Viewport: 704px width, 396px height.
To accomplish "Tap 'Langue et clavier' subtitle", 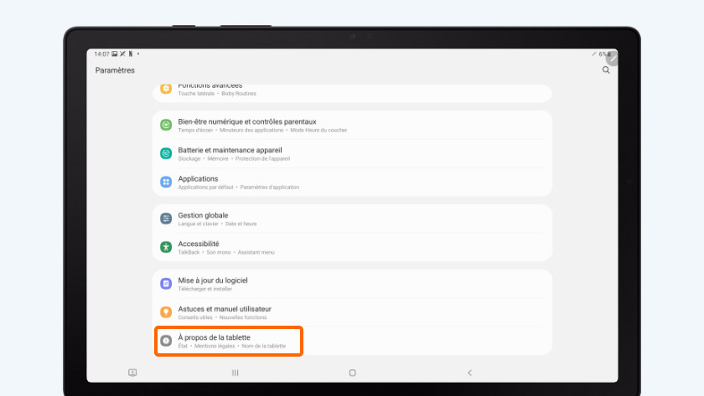I will (x=198, y=224).
